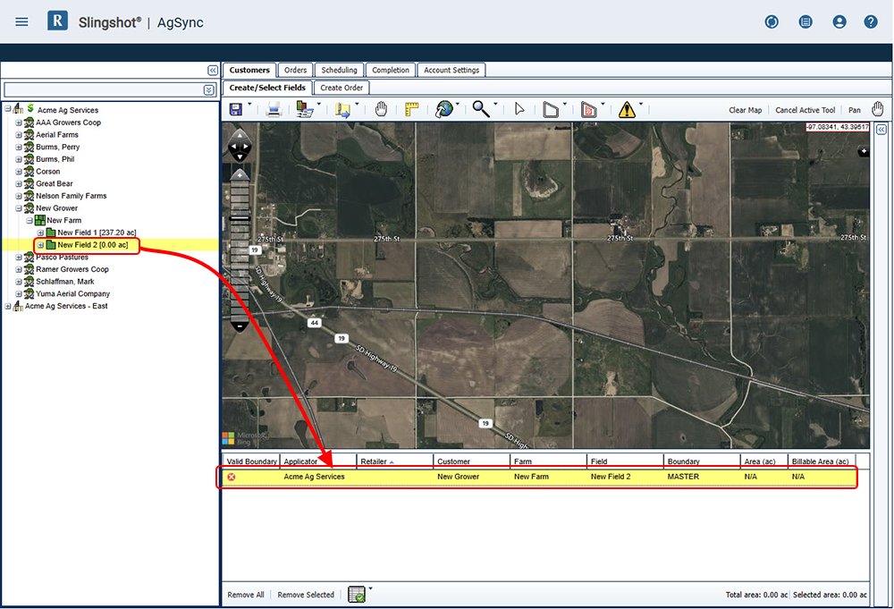The height and width of the screenshot is (609, 894).
Task: Click the yellow warning hazard tool
Action: point(627,109)
